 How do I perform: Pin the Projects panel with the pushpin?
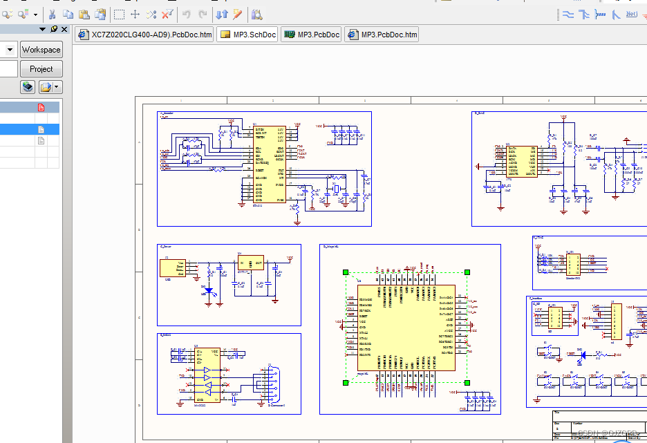[x=54, y=29]
